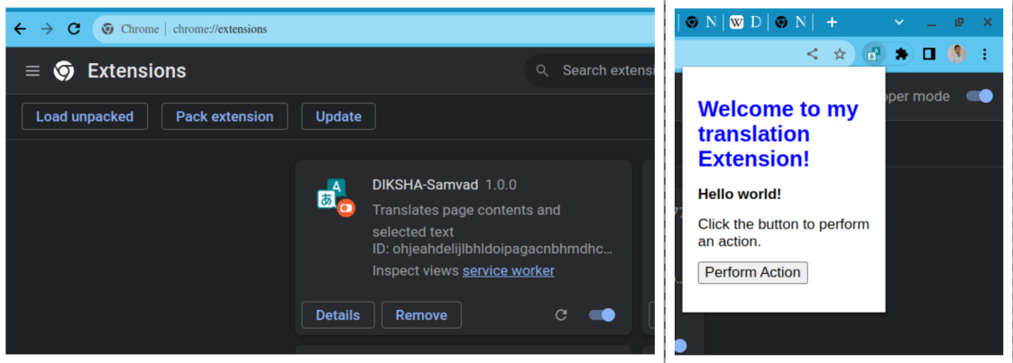1013x363 pixels.
Task: Open a new tab with plus button
Action: [832, 22]
